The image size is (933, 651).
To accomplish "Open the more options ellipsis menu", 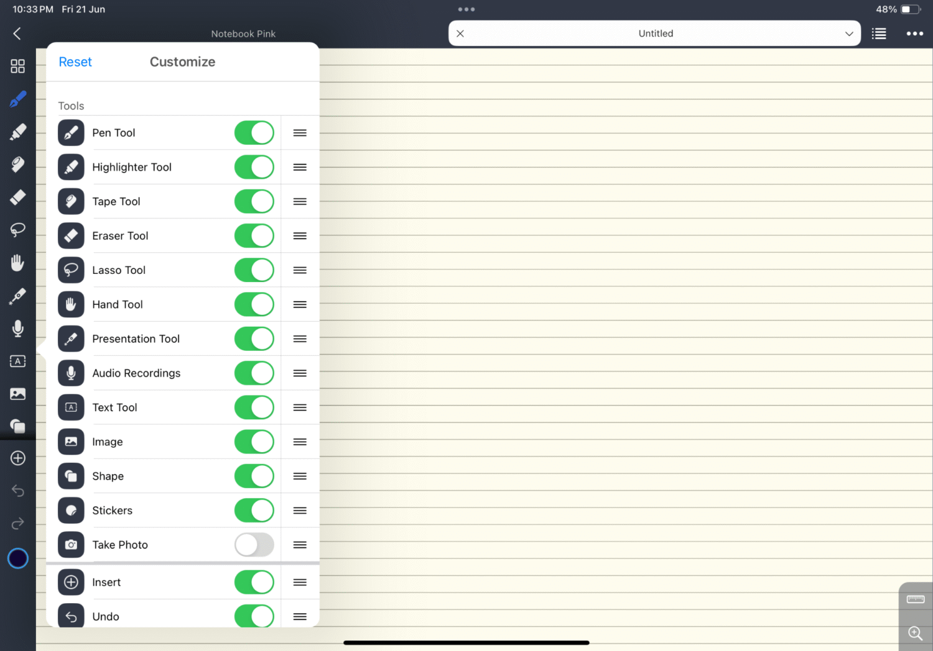I will [914, 33].
